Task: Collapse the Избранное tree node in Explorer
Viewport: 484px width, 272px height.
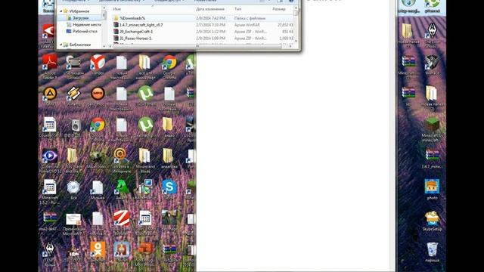Action: [x=60, y=11]
